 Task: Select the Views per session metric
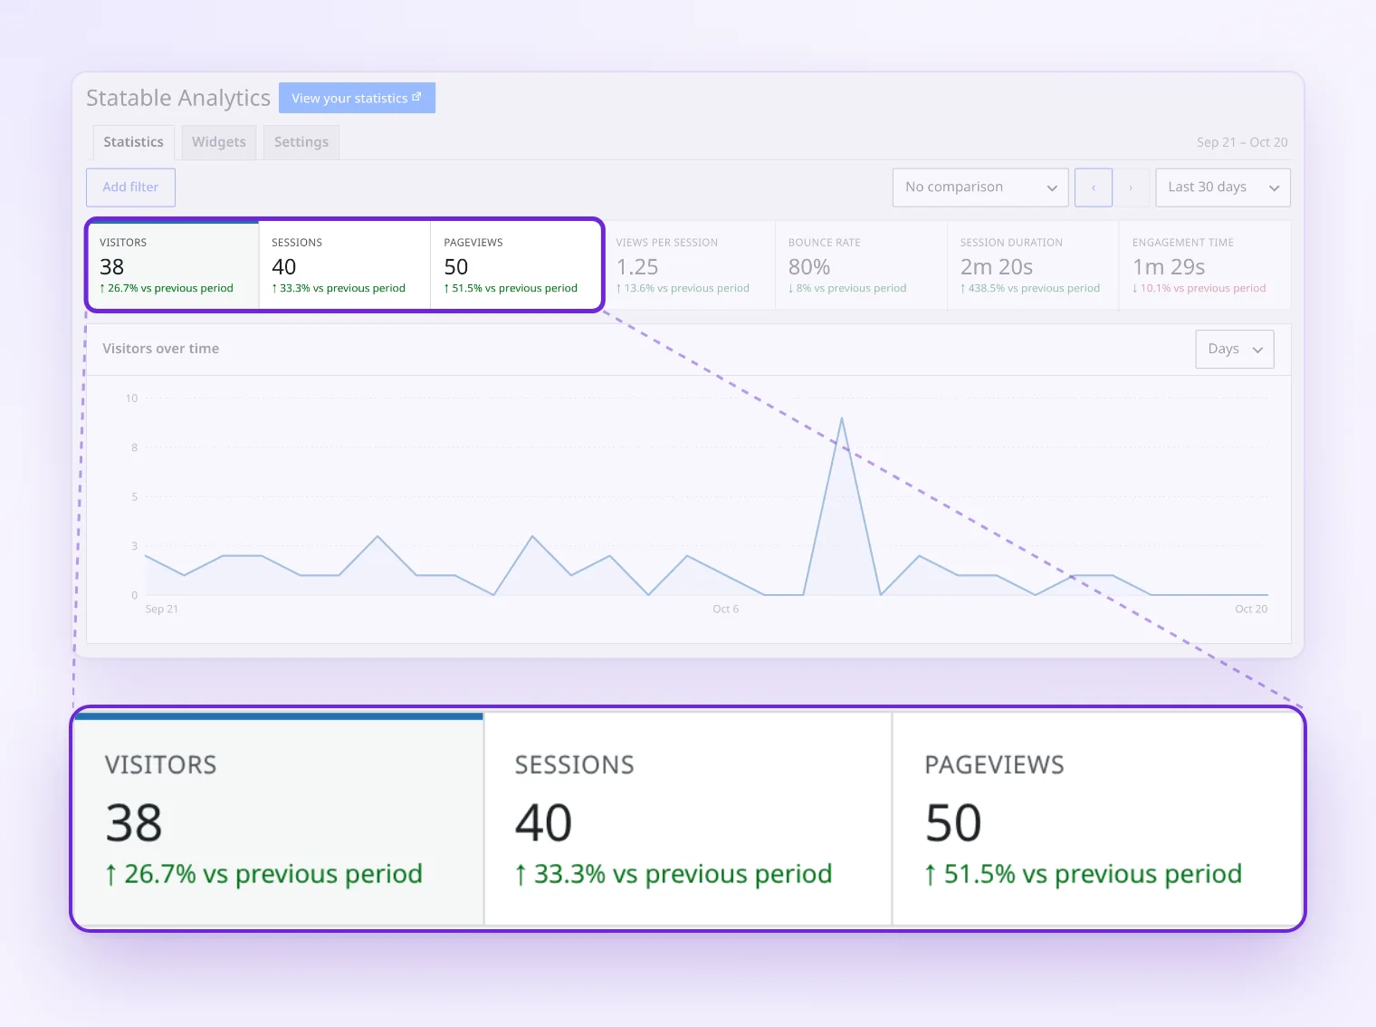pos(689,265)
